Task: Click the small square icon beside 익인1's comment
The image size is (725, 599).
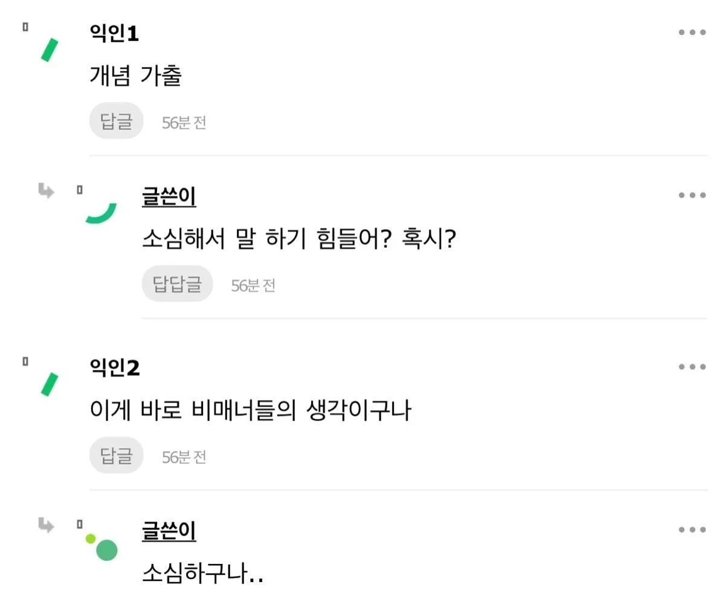Action: (24, 27)
